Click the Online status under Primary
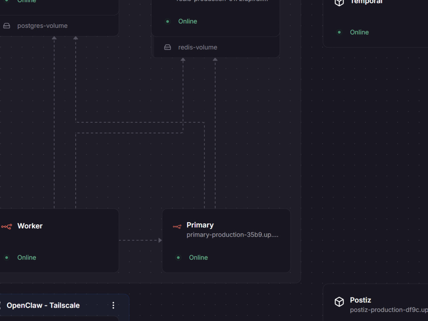The image size is (428, 321). click(199, 257)
